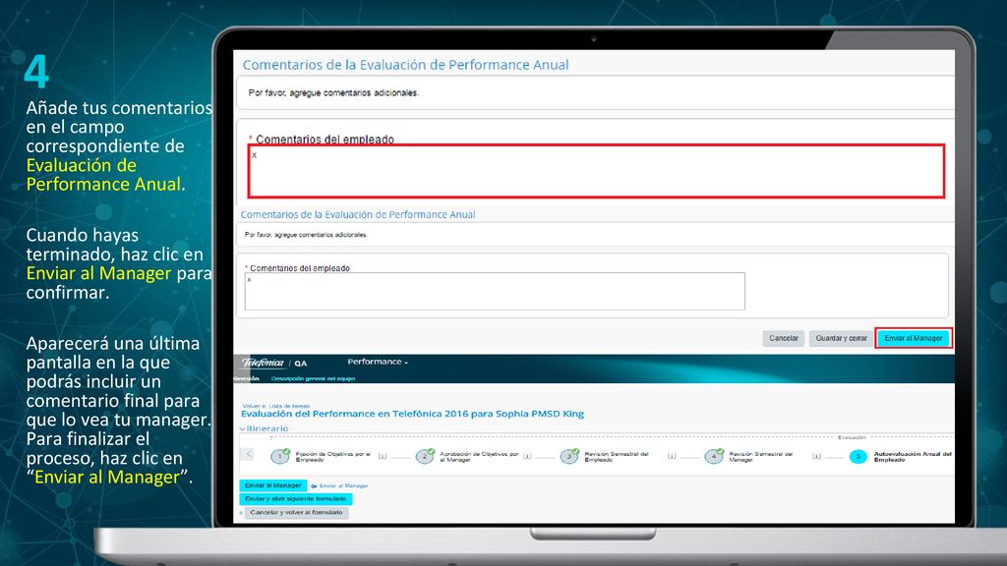The height and width of the screenshot is (566, 1007).
Task: Click Cancelar y volver al formulario
Action: [296, 513]
